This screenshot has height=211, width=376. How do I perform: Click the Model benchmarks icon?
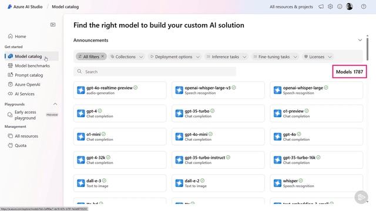[x=11, y=66]
